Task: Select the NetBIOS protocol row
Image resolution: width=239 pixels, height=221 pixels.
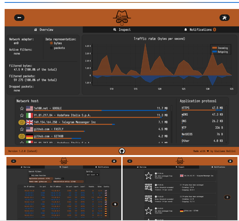Action: coord(202,134)
